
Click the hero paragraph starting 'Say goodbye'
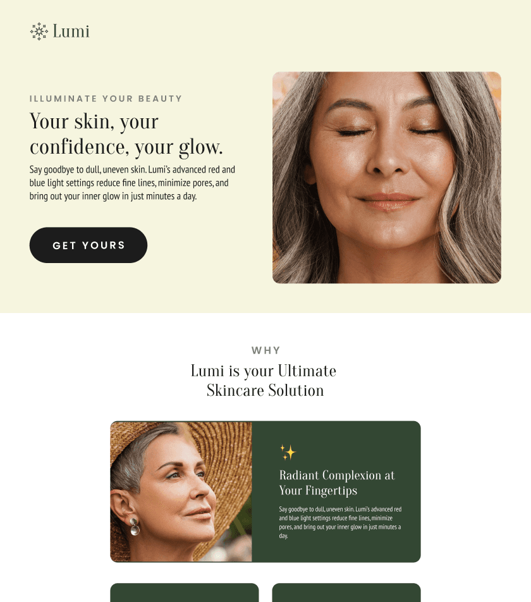tap(132, 183)
